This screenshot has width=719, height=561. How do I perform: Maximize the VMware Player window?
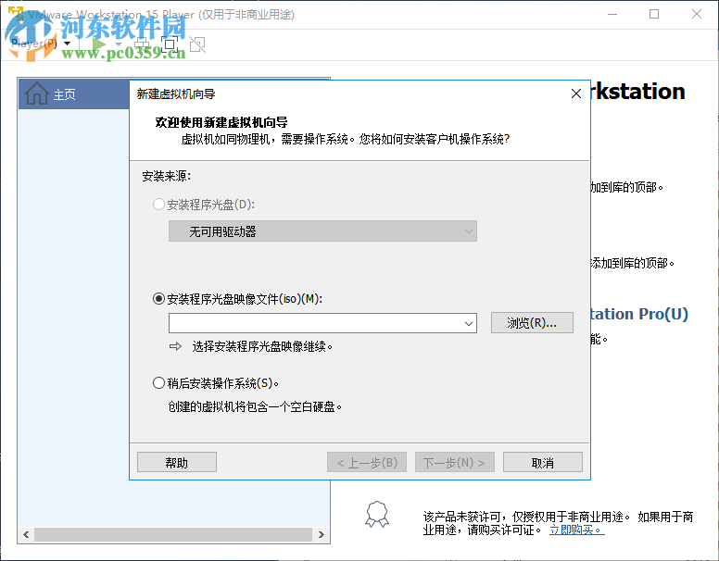[x=654, y=14]
